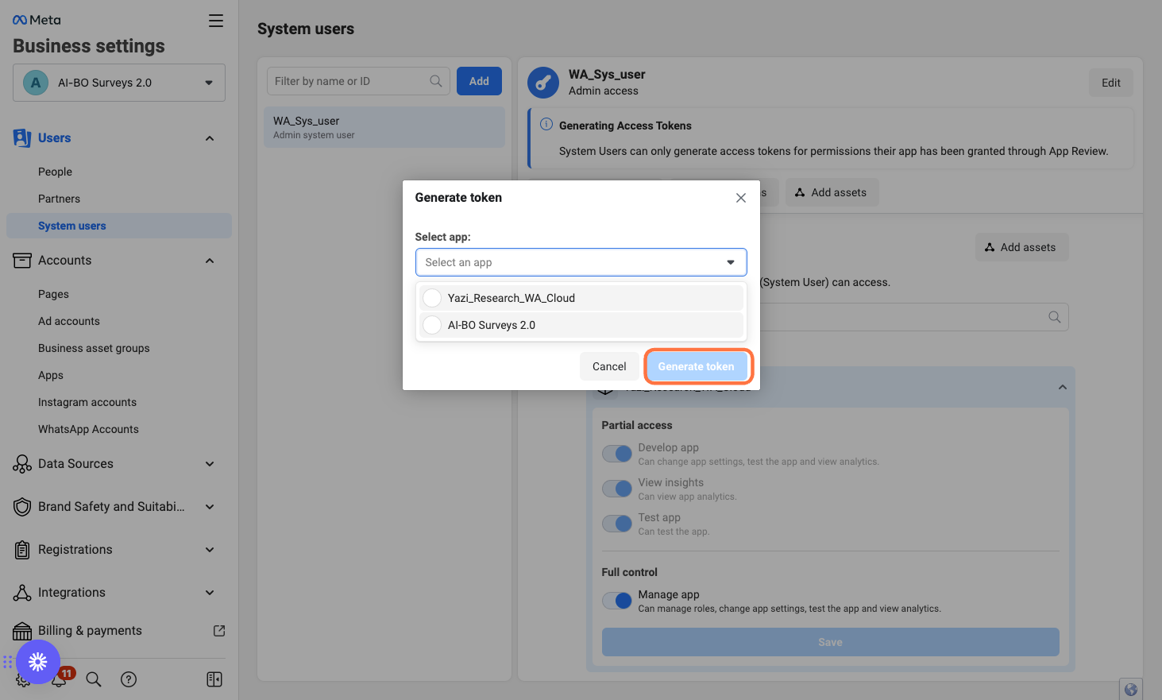The image size is (1162, 700).
Task: Open the AI-BO Surveys 2.0 business selector
Action: (x=119, y=83)
